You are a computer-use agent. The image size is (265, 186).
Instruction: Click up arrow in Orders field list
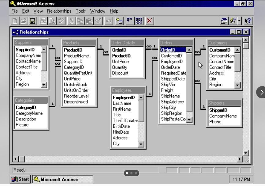click(189, 50)
